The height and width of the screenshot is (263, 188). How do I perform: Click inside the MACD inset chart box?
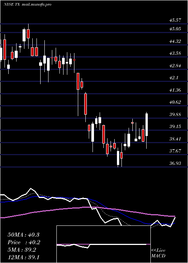pos(103,244)
